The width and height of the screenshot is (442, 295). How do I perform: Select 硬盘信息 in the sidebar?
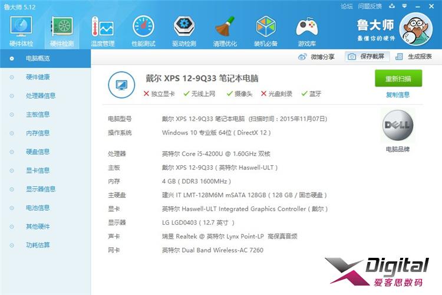click(x=45, y=152)
